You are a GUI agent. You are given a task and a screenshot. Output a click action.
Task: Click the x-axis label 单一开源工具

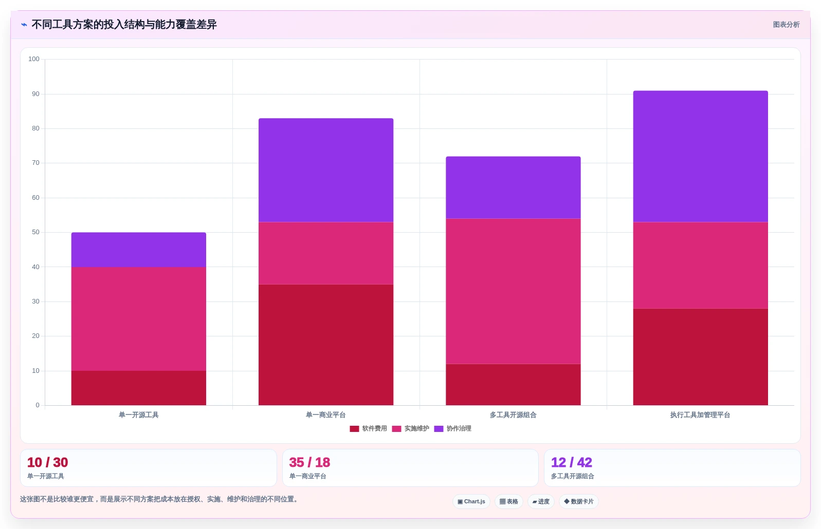[x=139, y=415]
